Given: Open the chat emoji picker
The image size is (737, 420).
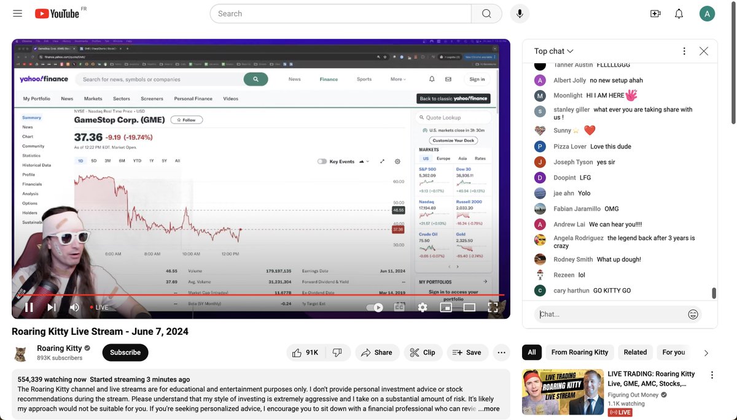Looking at the screenshot, I should click(693, 315).
